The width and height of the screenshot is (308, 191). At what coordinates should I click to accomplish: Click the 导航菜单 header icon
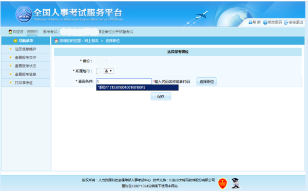pos(15,41)
